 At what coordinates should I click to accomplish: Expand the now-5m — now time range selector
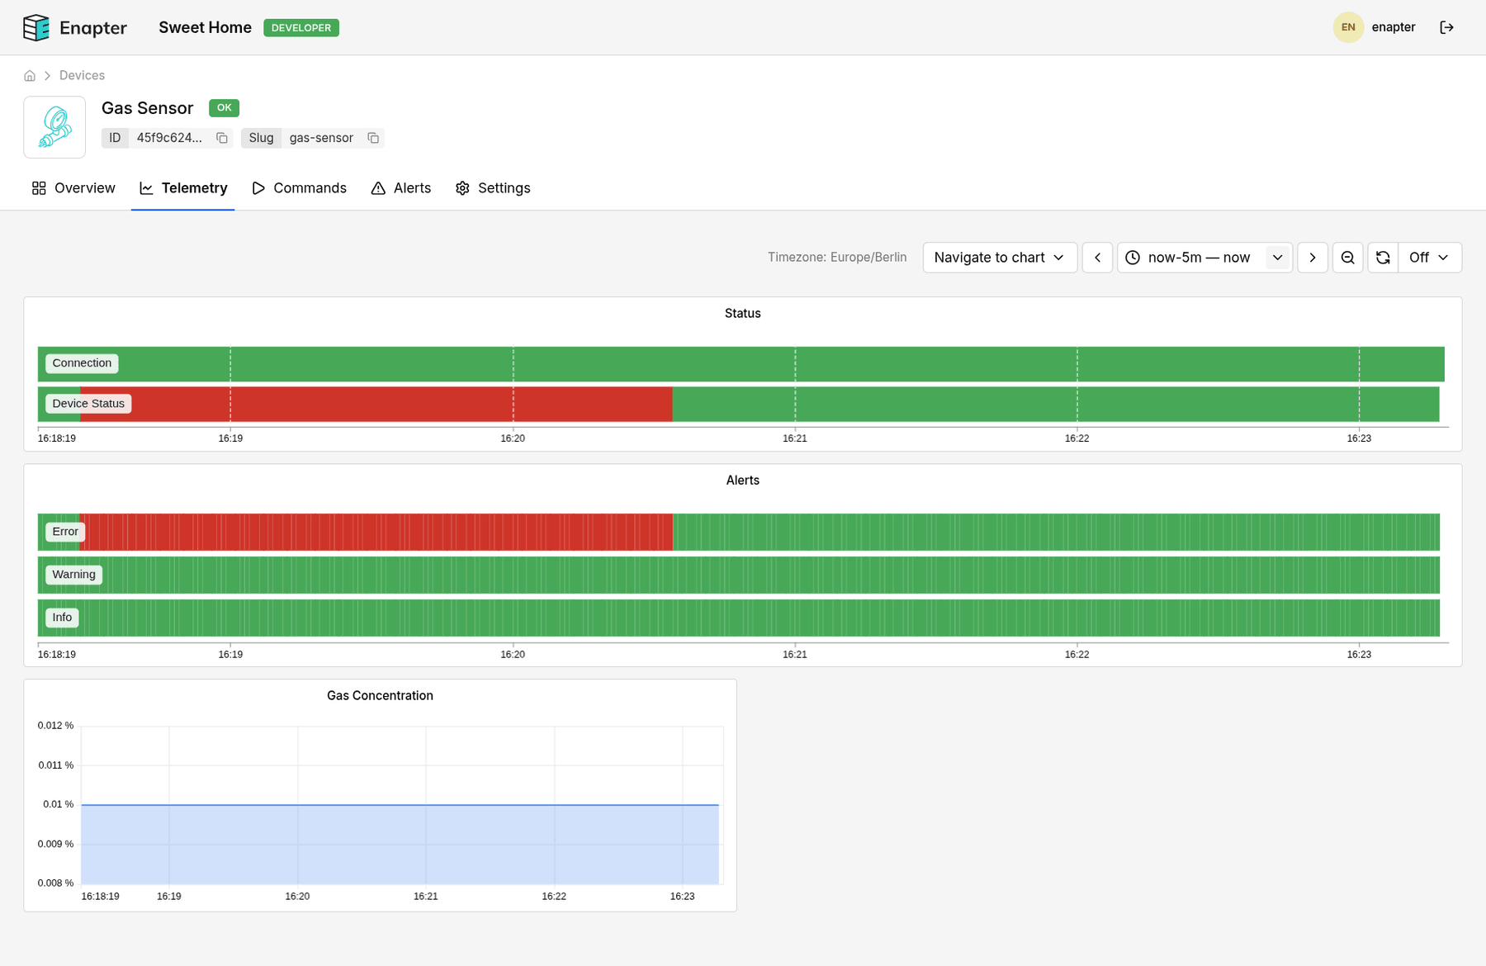(1277, 257)
